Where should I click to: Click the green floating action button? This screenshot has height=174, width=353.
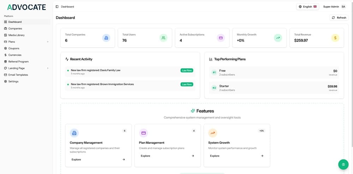(343, 164)
